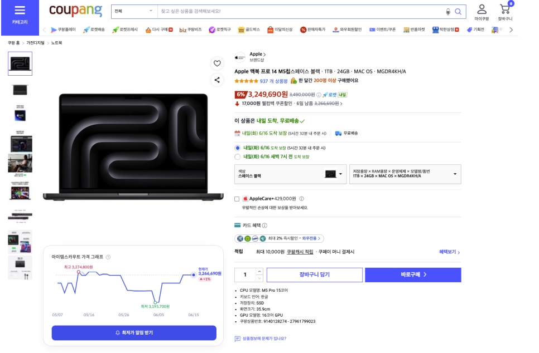
Task: Click info icon next to original price
Action: click(x=319, y=95)
